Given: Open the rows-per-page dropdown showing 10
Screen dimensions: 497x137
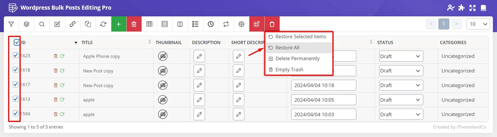Looking at the screenshot, I should pos(478,24).
